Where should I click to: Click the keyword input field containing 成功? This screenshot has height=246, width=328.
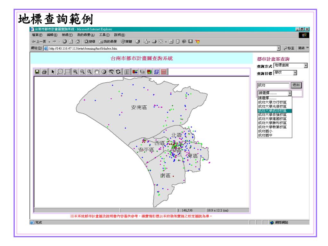click(273, 85)
